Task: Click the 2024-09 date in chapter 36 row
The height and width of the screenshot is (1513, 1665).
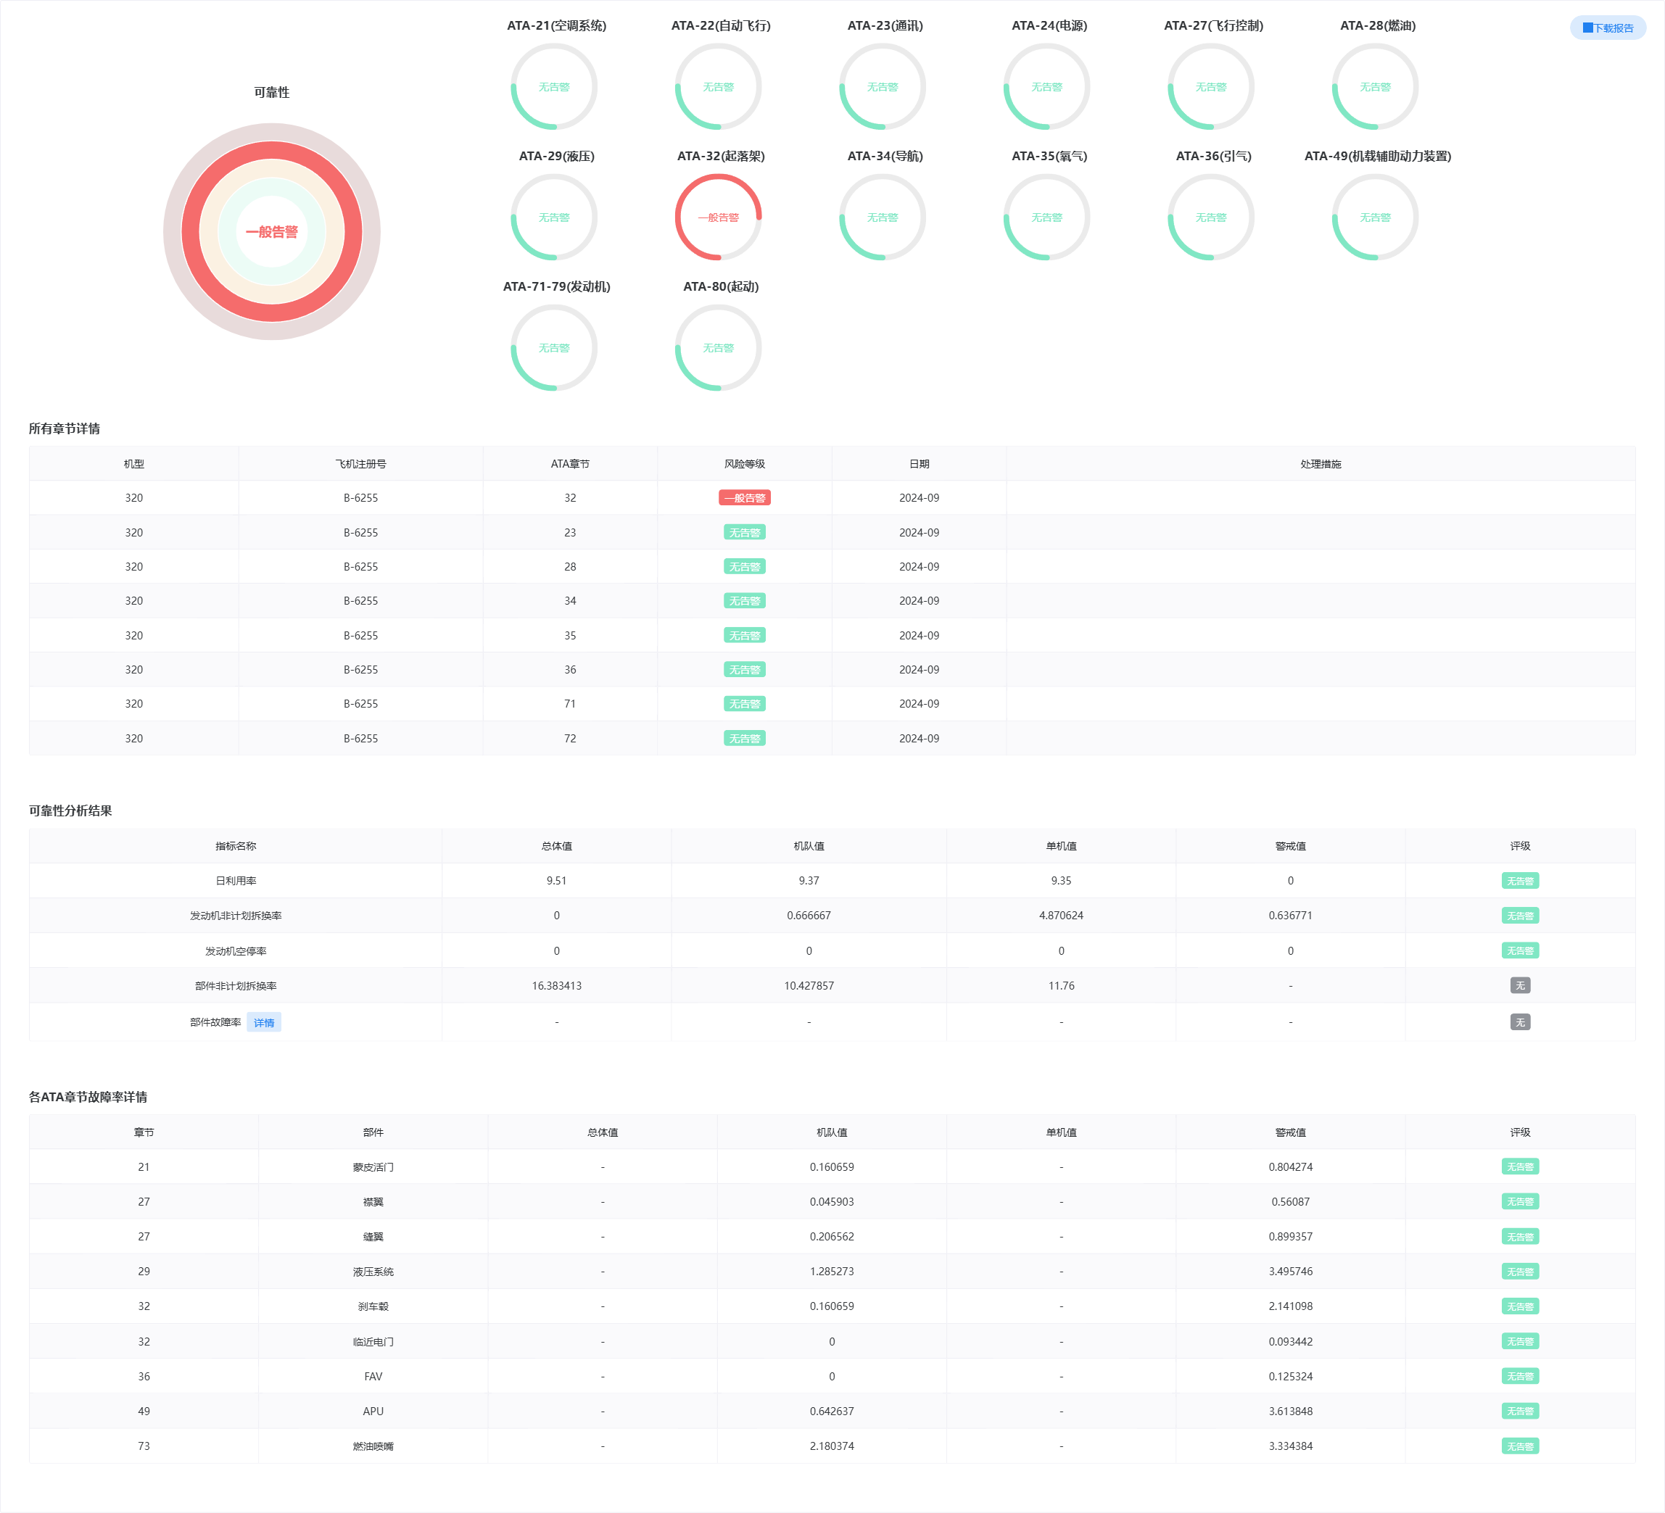Action: click(x=920, y=670)
